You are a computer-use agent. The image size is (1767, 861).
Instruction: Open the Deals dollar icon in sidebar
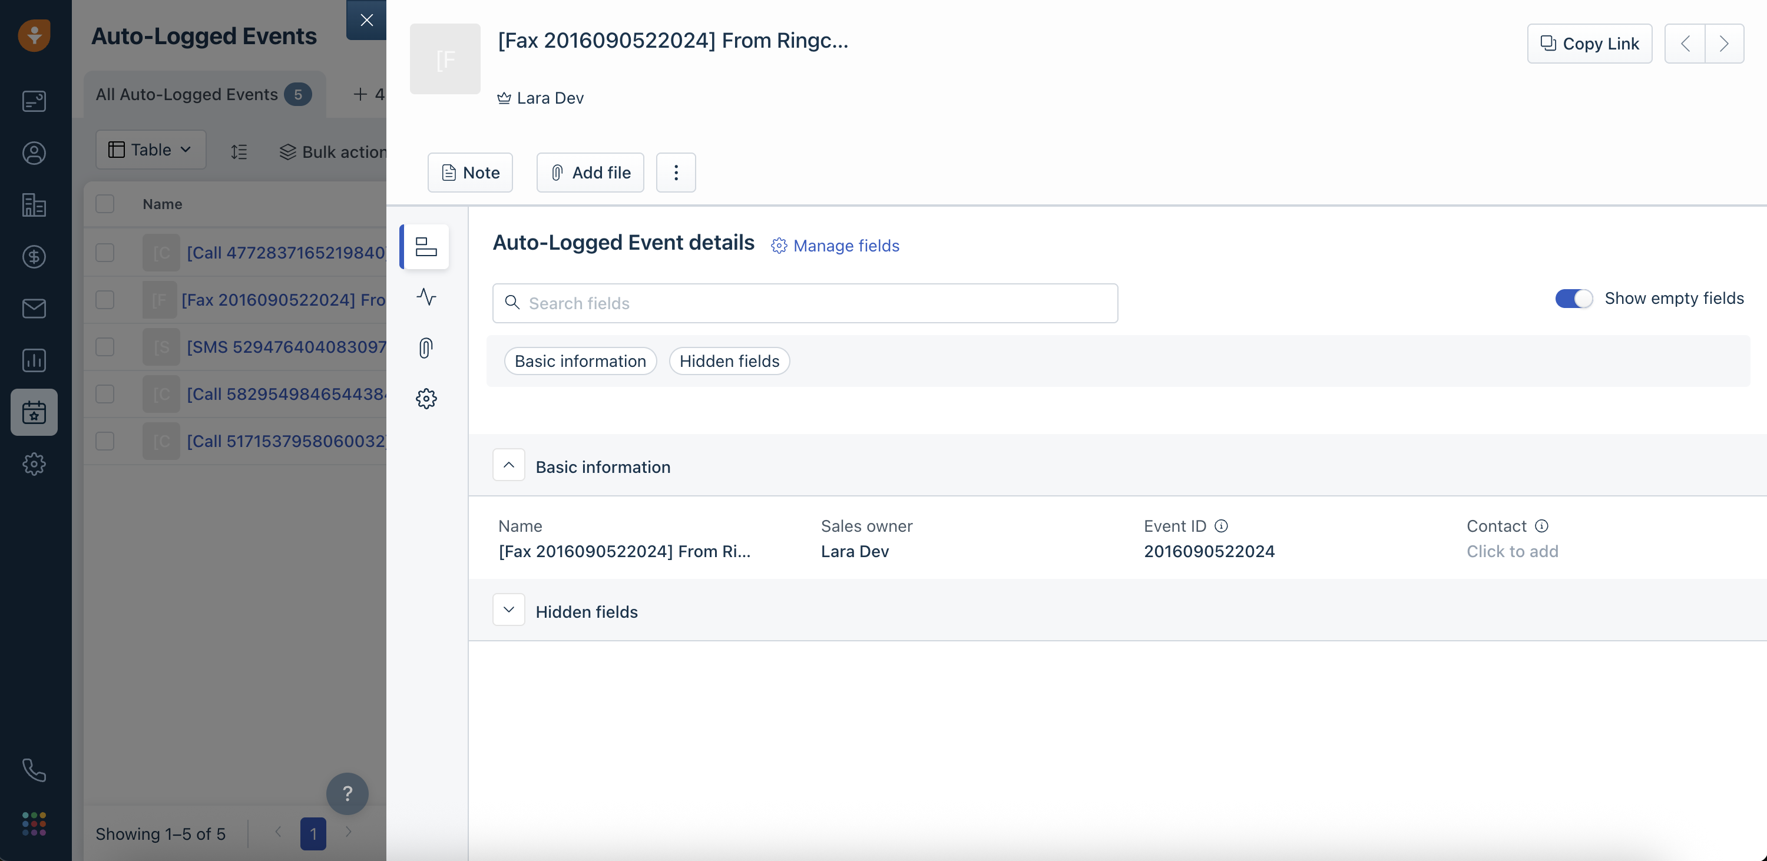coord(34,257)
